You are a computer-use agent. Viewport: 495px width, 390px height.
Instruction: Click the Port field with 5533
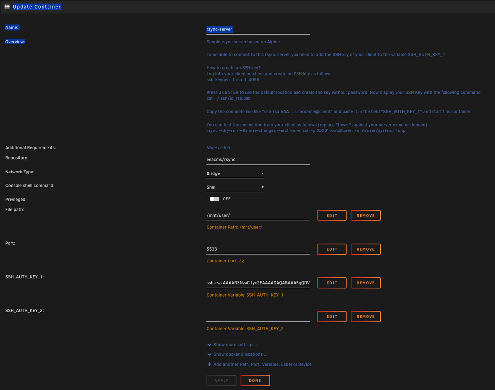(258, 249)
